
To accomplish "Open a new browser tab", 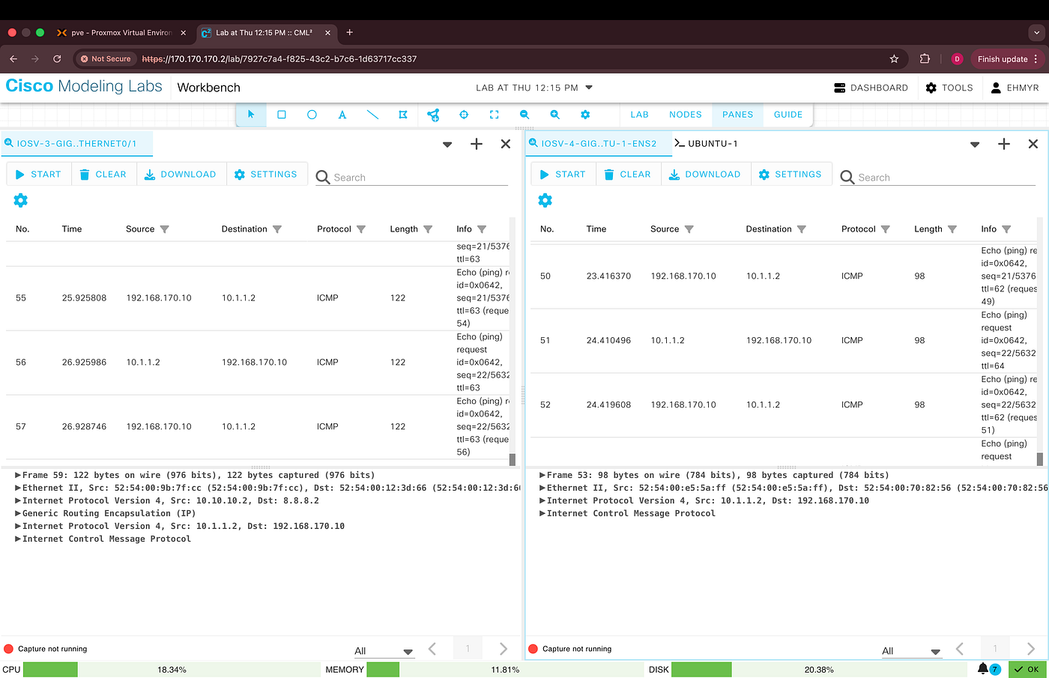I will [x=349, y=32].
